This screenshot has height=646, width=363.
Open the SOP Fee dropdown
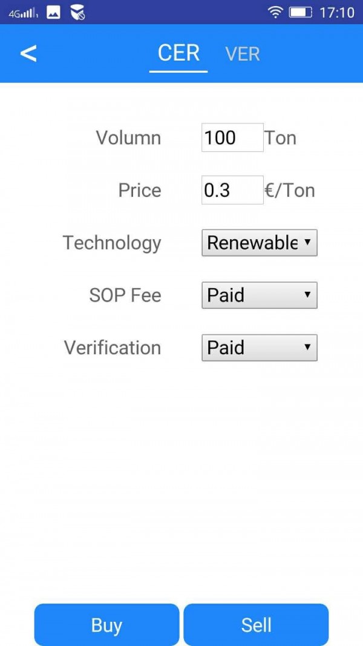tap(259, 295)
